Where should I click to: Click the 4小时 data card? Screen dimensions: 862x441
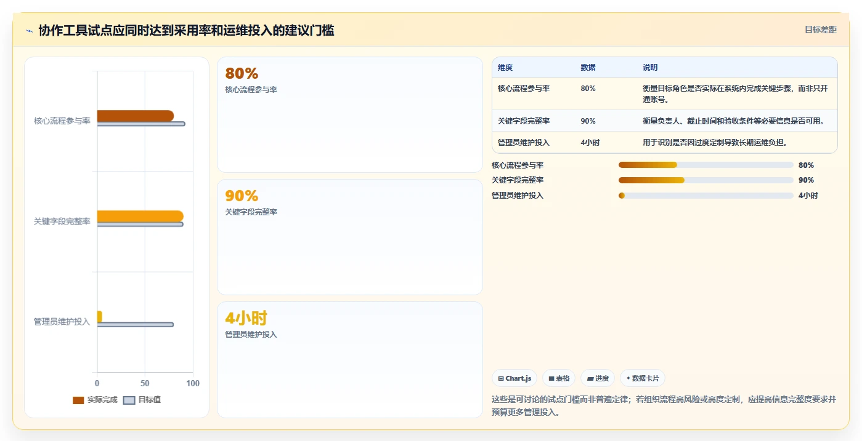coord(350,359)
